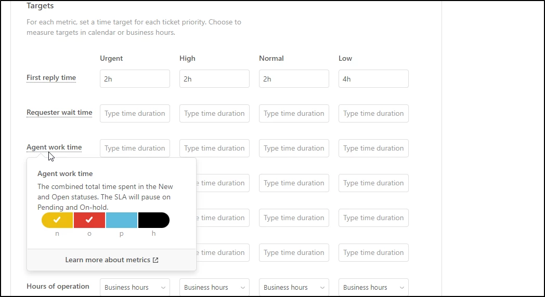Focus the Normal Requester wait time field
This screenshot has height=297, width=545.
coord(294,114)
